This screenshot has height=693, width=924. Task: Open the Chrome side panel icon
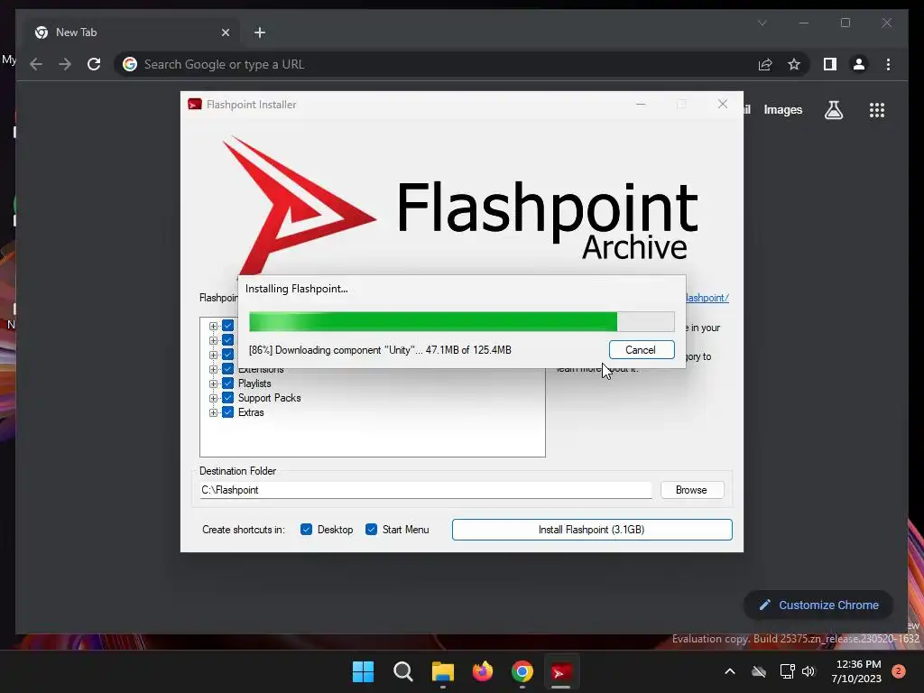point(830,64)
